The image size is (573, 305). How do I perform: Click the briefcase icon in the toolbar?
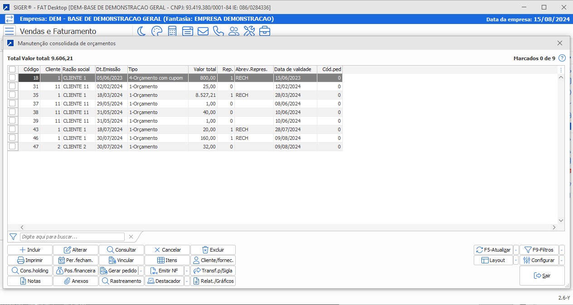click(x=265, y=31)
